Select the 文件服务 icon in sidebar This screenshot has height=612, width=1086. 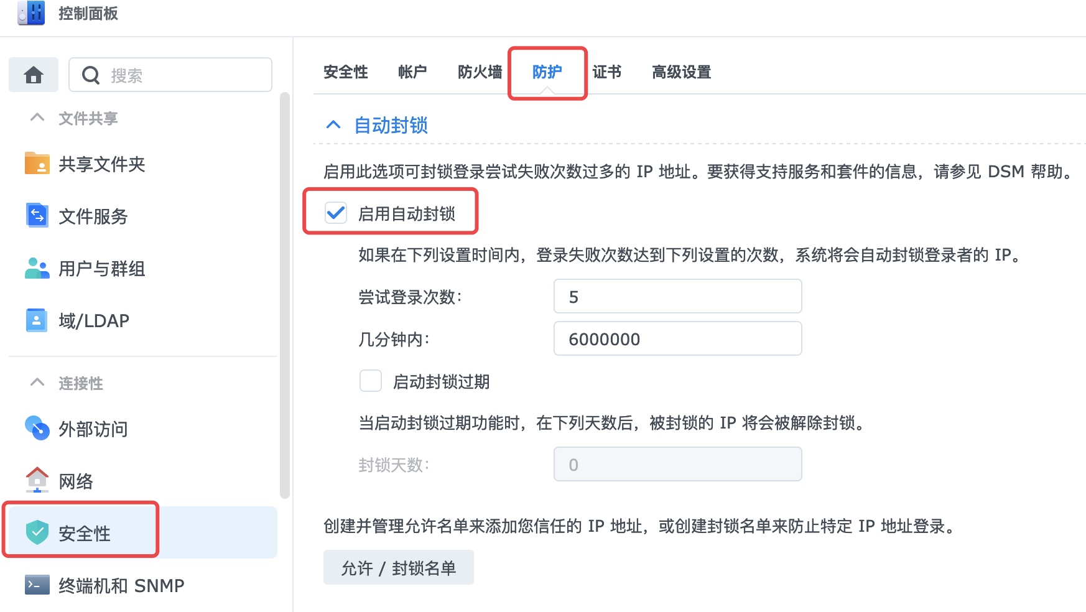pos(37,216)
